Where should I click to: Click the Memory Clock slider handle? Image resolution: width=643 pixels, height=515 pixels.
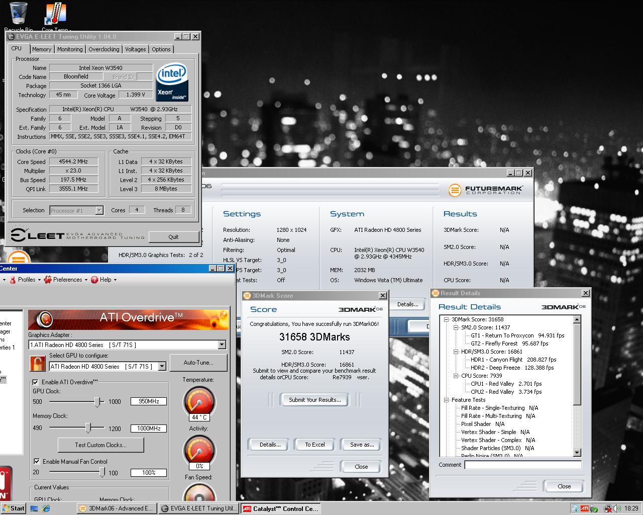(88, 428)
